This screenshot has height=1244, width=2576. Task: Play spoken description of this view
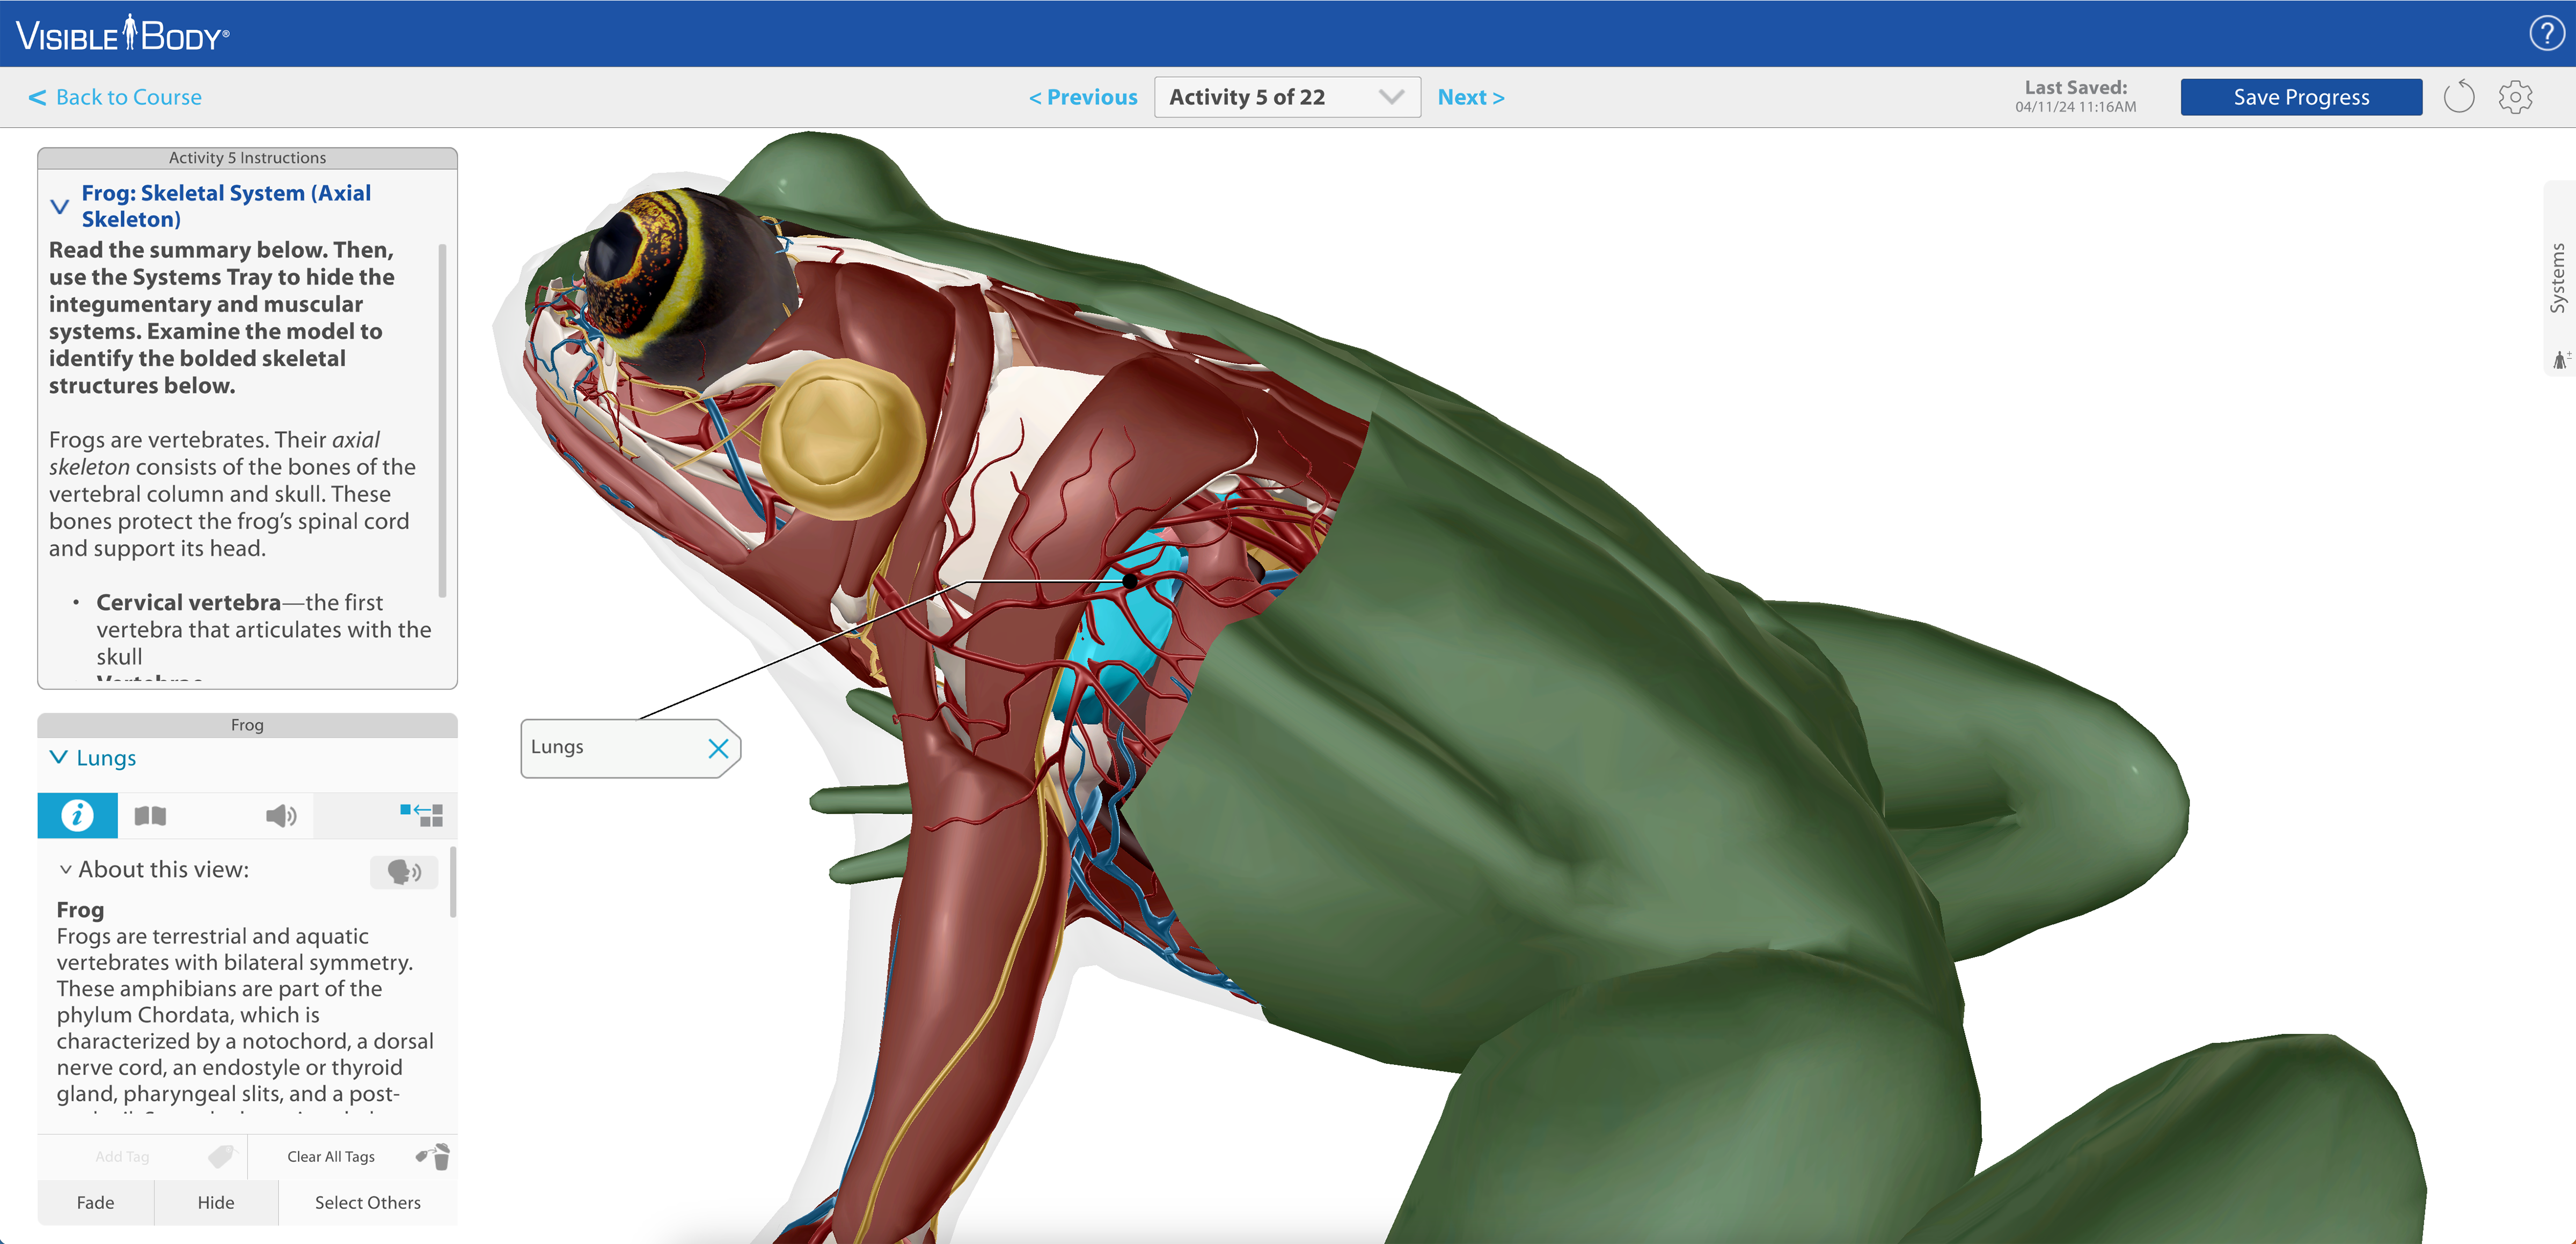click(404, 871)
